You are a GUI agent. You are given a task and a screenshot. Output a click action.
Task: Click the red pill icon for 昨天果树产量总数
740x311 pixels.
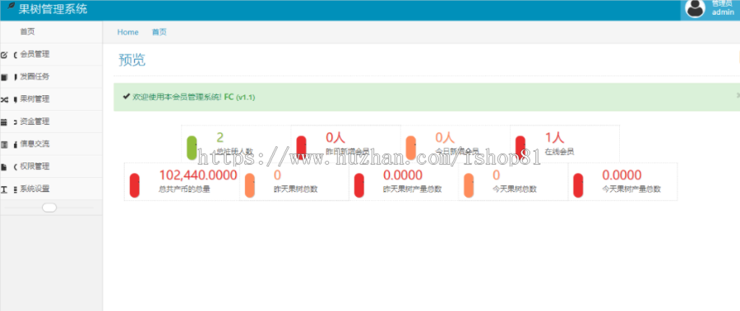pyautogui.click(x=359, y=185)
